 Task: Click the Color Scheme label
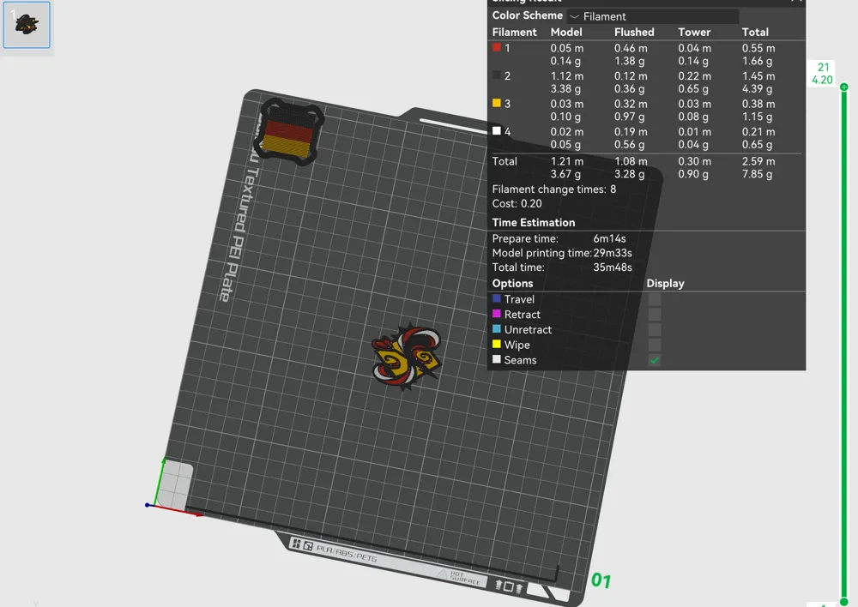528,15
